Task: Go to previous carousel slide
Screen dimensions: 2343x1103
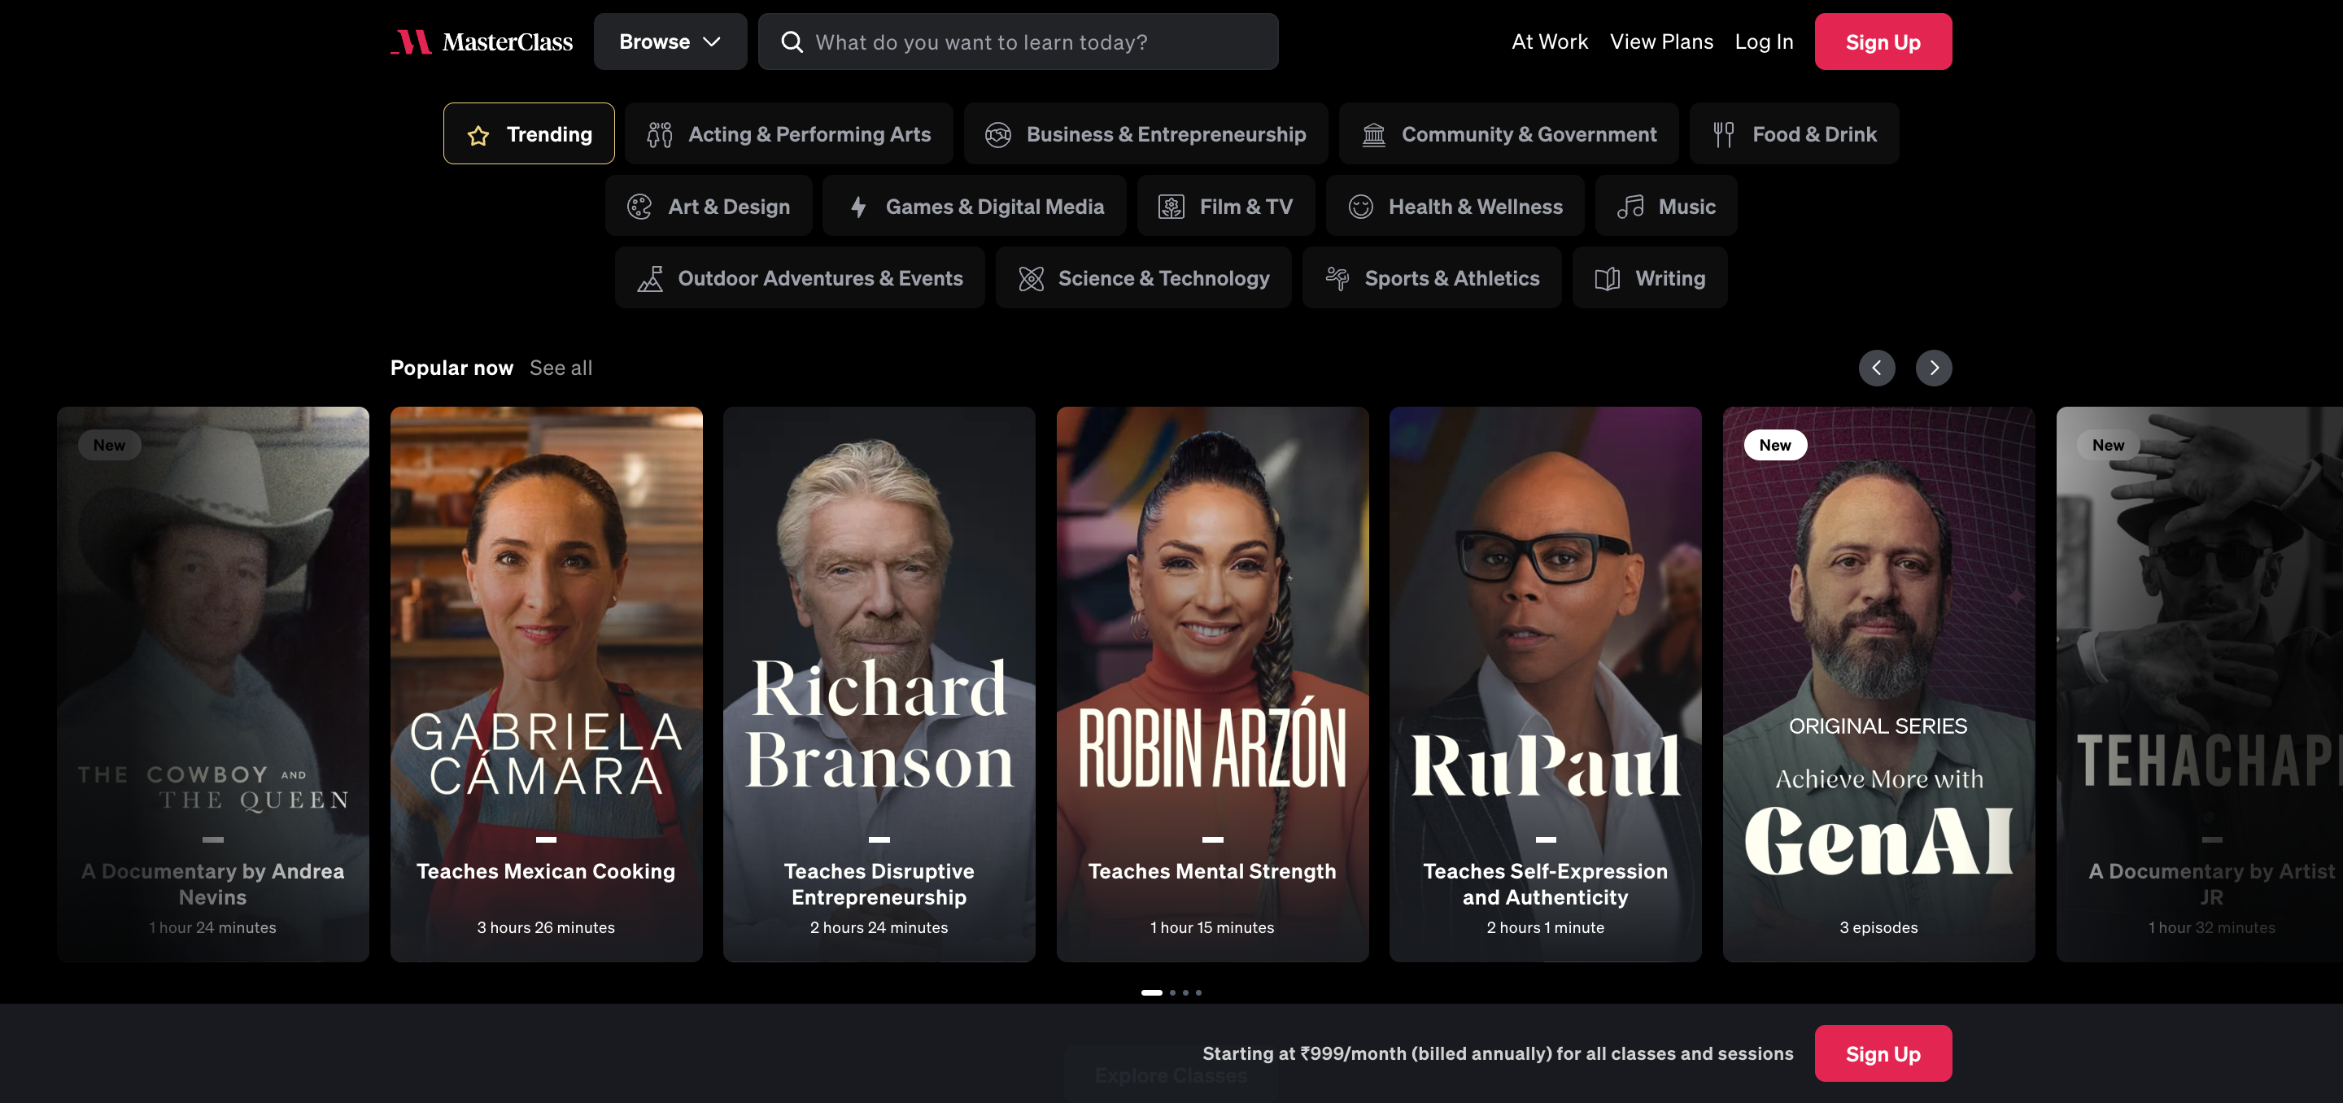Action: tap(1876, 368)
